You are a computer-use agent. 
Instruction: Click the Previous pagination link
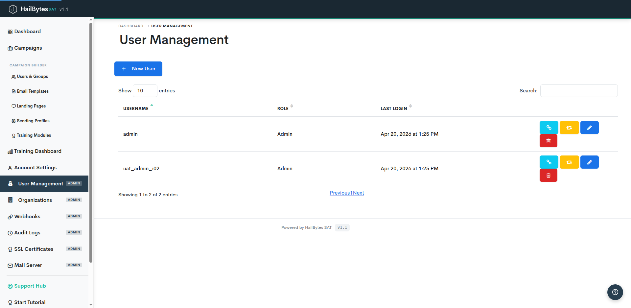click(x=340, y=193)
